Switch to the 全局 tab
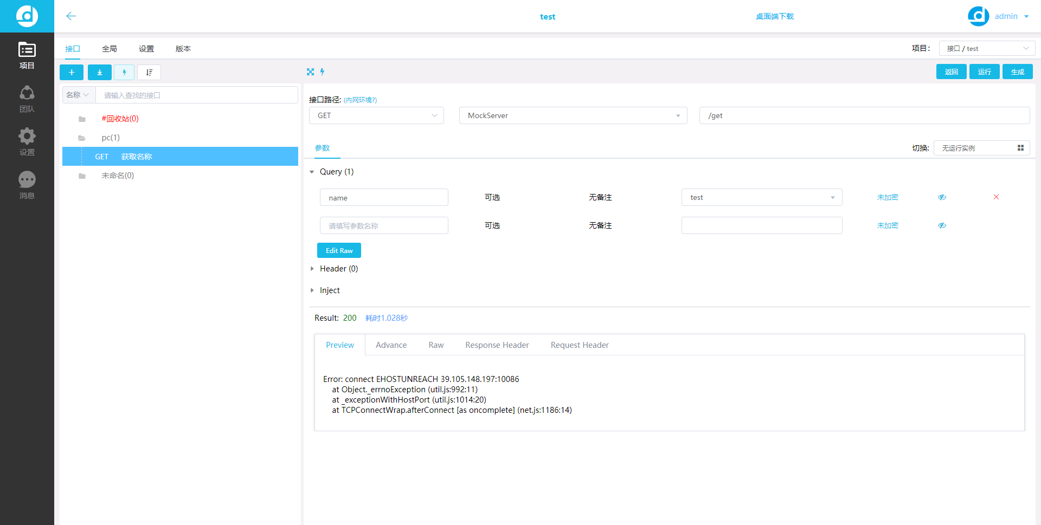This screenshot has width=1041, height=525. (110, 49)
